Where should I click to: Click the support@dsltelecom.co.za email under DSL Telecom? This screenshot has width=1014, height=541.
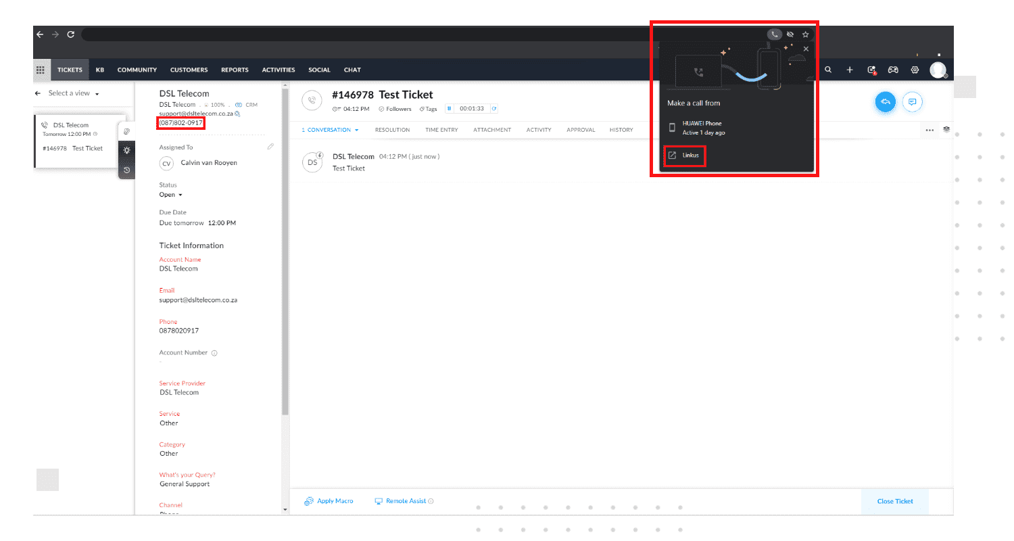click(x=196, y=114)
